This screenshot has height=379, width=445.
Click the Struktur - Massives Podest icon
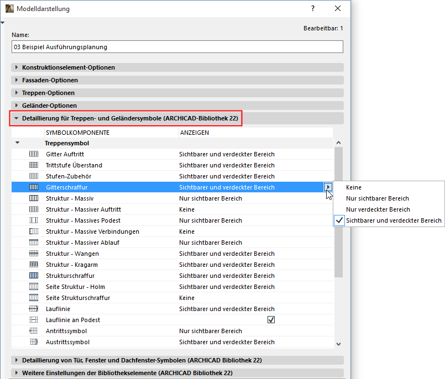point(34,220)
